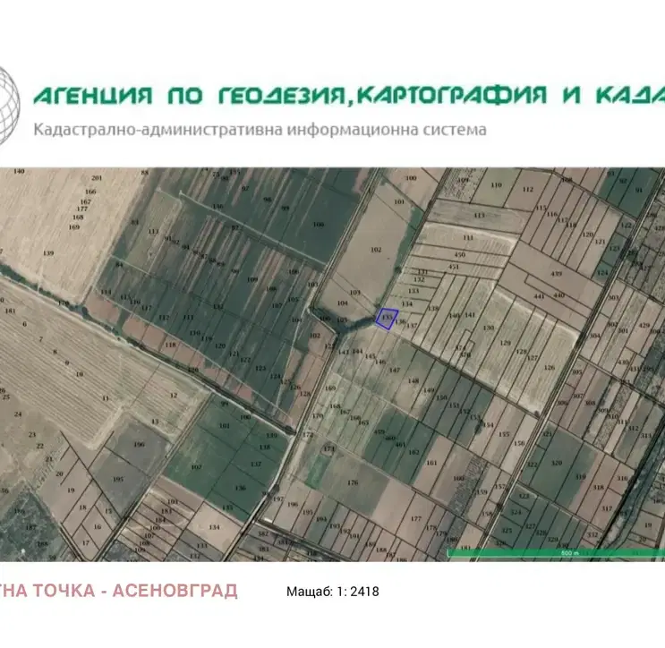Click the green 500 m scale bar
This screenshot has height=648, width=665.
click(557, 552)
